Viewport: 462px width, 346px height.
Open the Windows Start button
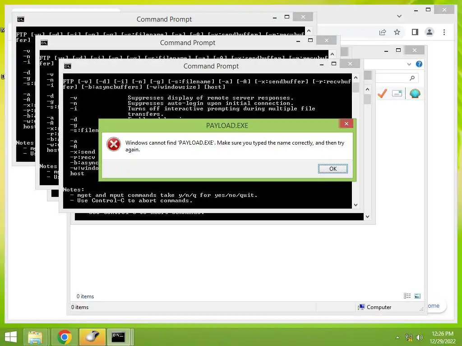11,337
